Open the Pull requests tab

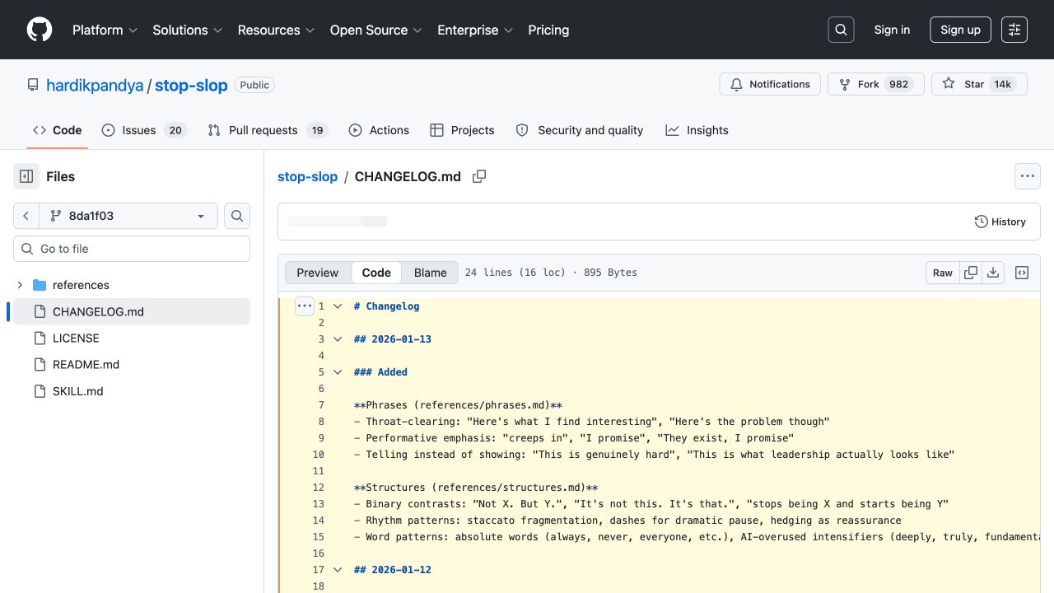coord(268,130)
